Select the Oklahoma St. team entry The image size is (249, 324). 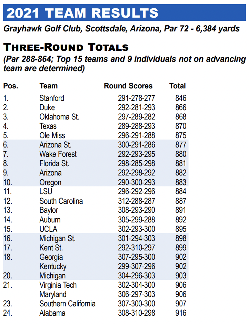pyautogui.click(x=59, y=117)
